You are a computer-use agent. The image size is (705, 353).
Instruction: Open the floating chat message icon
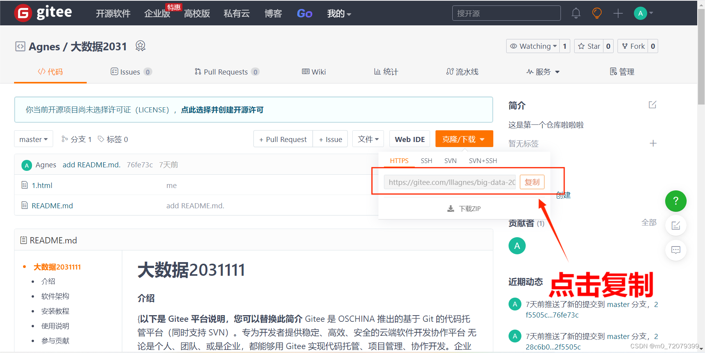click(x=676, y=250)
